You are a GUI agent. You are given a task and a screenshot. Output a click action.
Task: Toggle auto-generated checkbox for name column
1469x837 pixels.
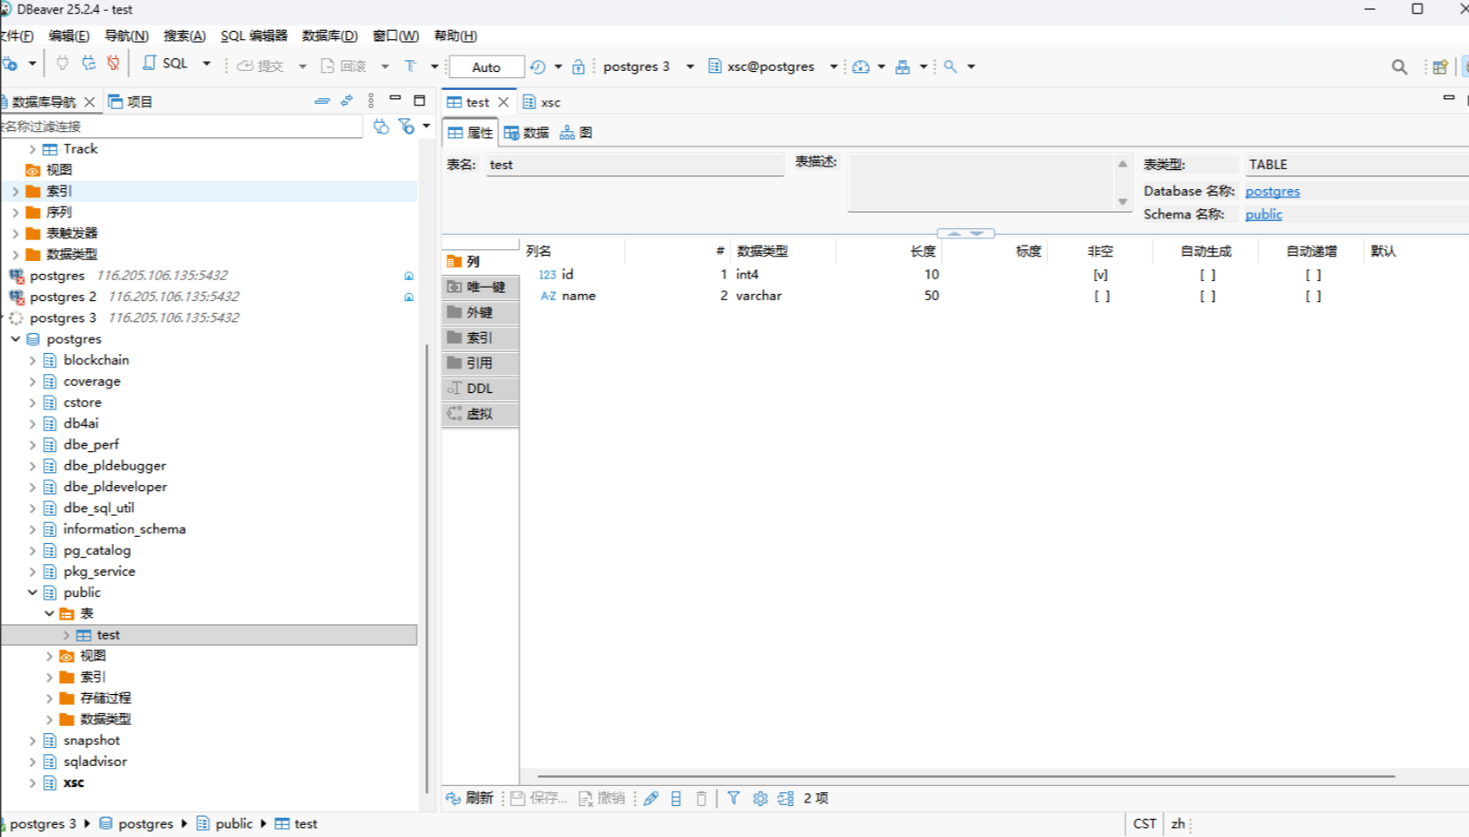pos(1208,296)
